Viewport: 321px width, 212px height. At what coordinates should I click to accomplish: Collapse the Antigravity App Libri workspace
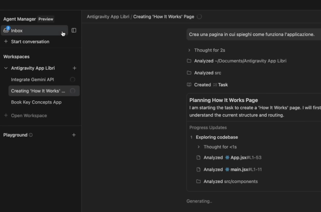(5, 68)
